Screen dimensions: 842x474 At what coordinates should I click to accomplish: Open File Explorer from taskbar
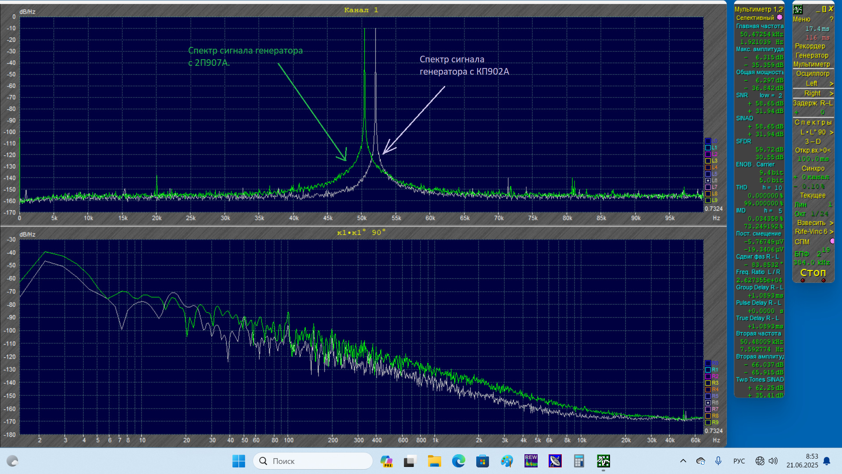[434, 461]
